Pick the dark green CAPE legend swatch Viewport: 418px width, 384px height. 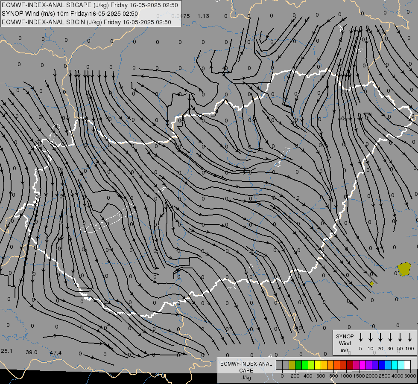click(x=298, y=365)
